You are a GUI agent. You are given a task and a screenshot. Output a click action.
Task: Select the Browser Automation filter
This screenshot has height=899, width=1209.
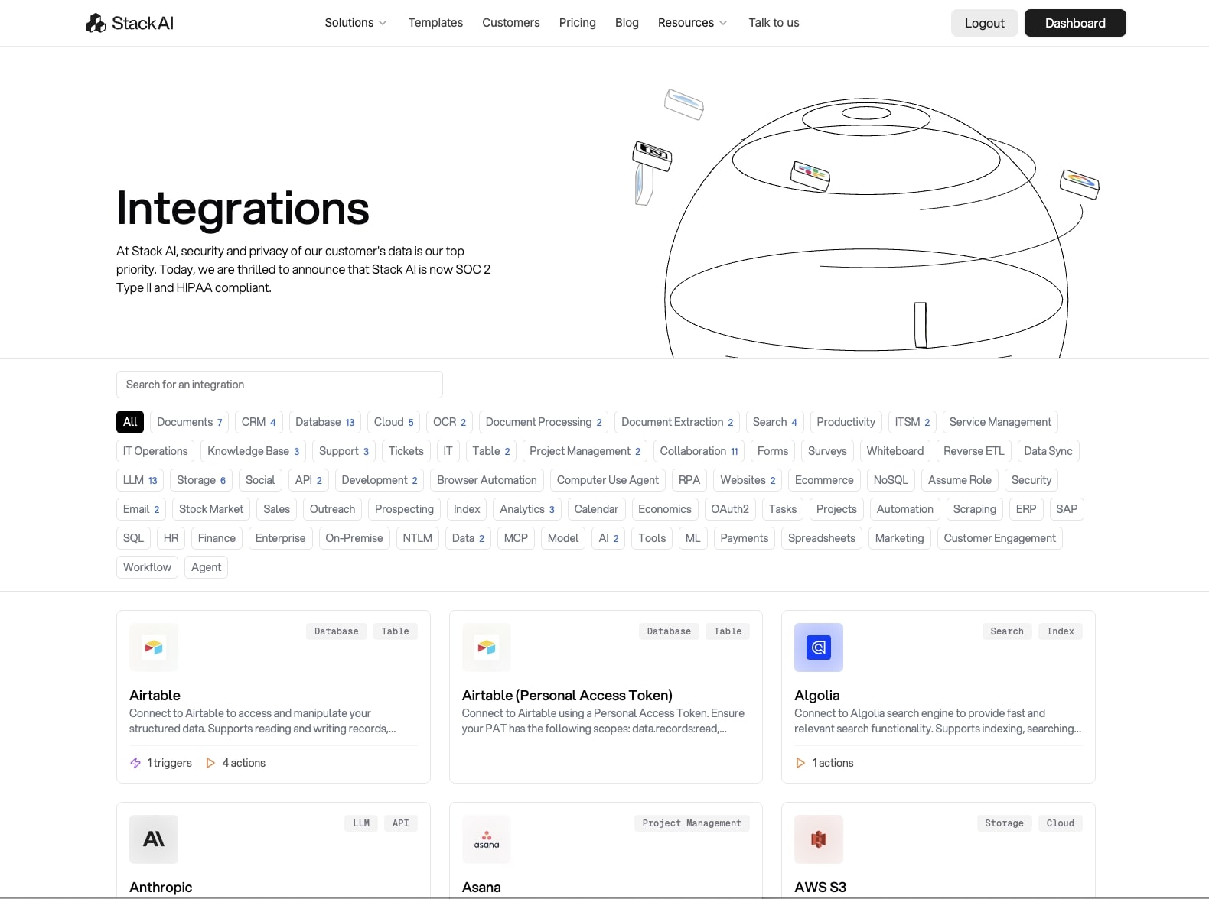(487, 480)
